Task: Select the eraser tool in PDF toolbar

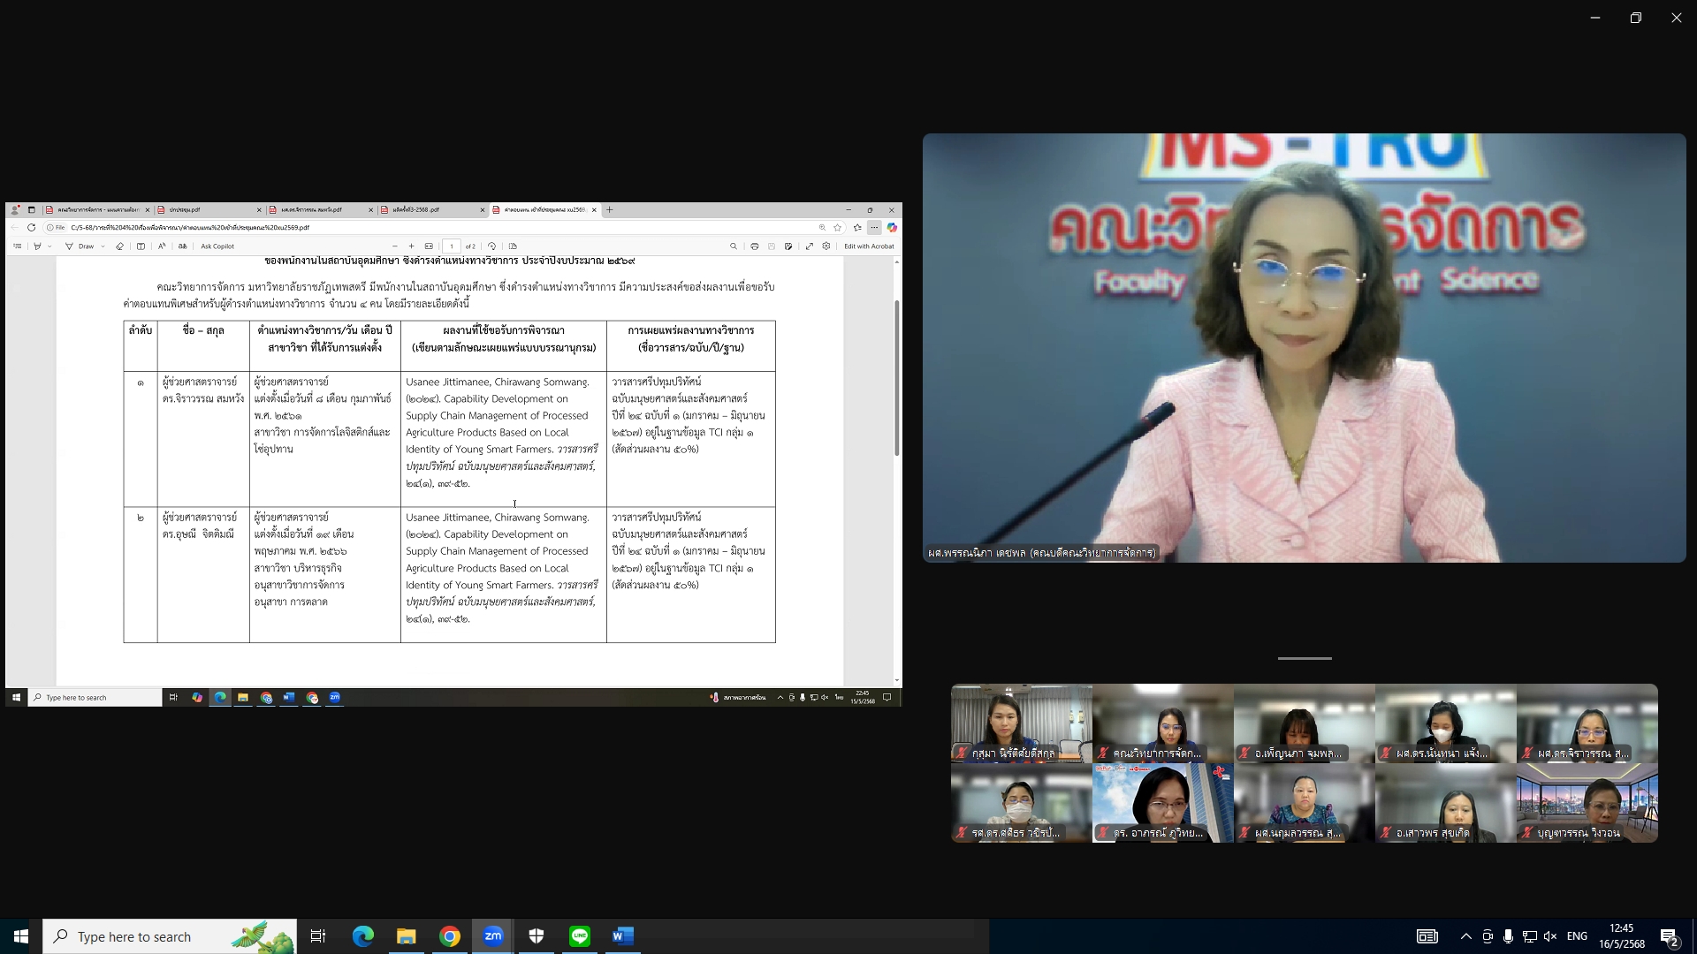Action: click(119, 246)
